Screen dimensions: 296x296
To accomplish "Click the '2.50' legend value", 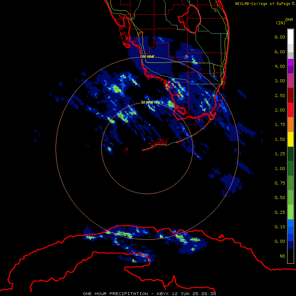I will pyautogui.click(x=280, y=95).
